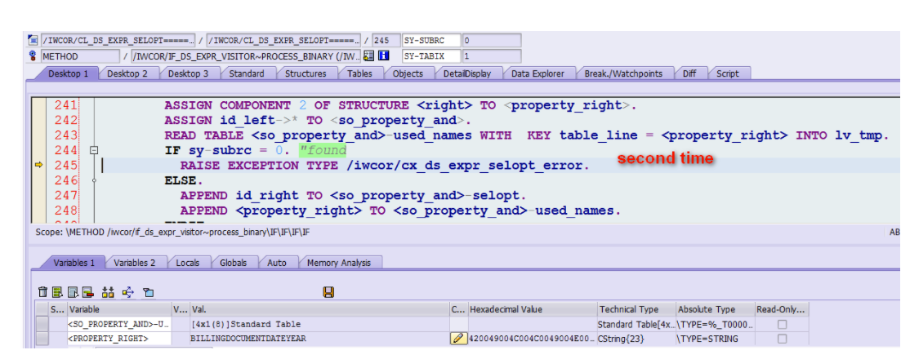This screenshot has height=359, width=910.
Task: Click the \TYPE=STRING absolute type cell
Action: tap(716, 338)
